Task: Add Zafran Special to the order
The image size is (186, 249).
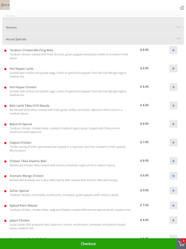Action: click(173, 191)
